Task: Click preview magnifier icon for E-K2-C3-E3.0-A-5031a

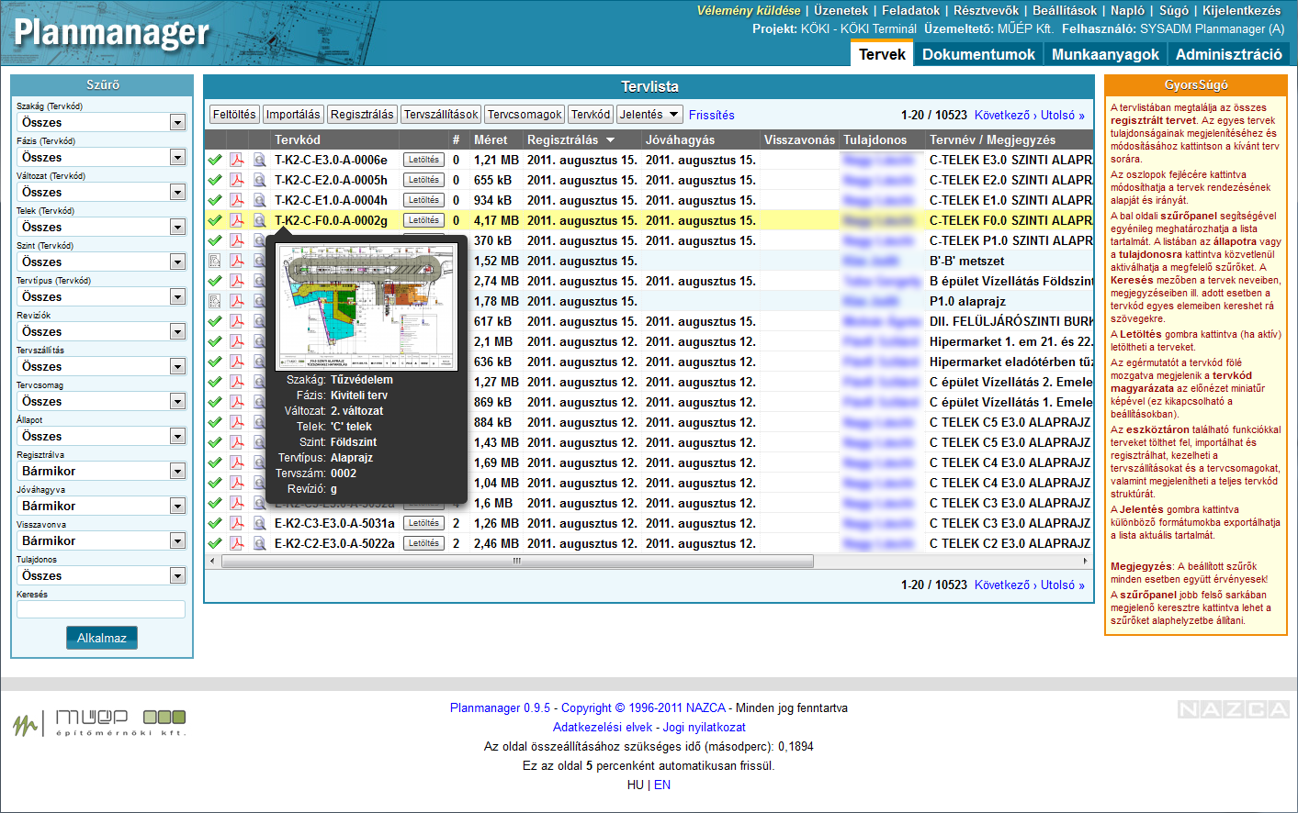Action: point(259,523)
